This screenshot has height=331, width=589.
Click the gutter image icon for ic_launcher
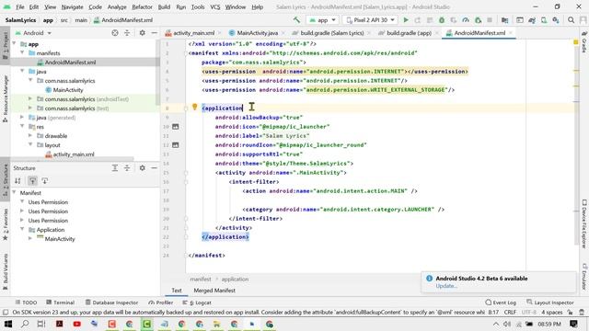176,127
